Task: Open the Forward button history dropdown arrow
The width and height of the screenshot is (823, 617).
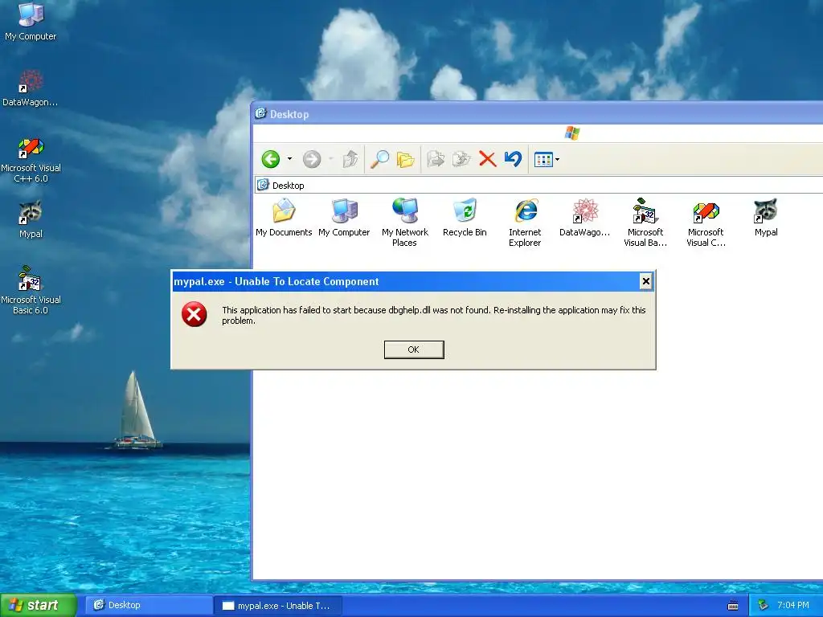Action: click(x=330, y=159)
